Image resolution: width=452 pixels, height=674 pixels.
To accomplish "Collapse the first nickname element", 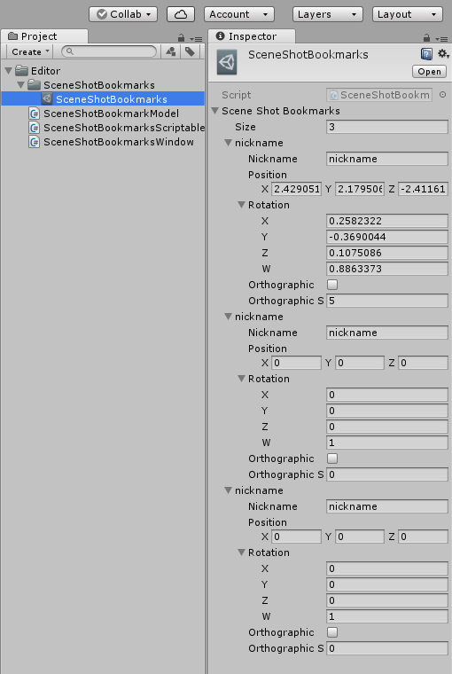I will pos(229,142).
